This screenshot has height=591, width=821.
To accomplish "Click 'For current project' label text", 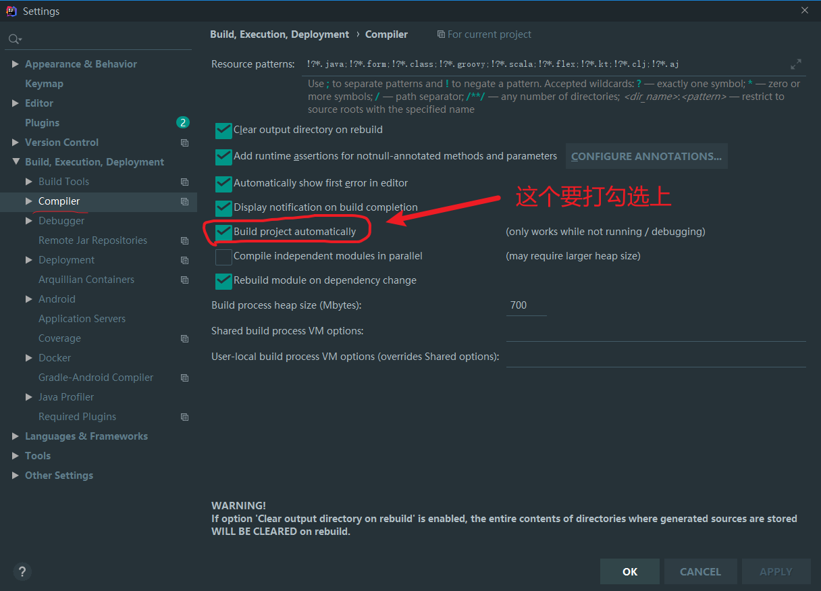I will (x=489, y=34).
